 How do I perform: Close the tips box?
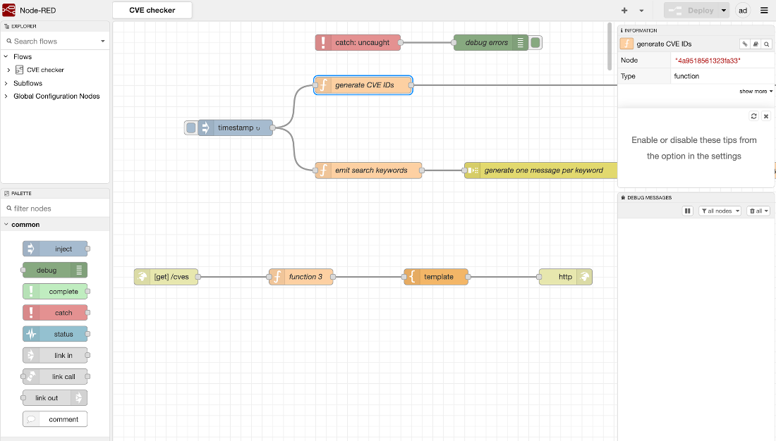point(766,116)
